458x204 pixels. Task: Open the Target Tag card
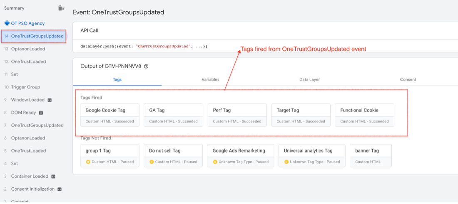coord(301,115)
